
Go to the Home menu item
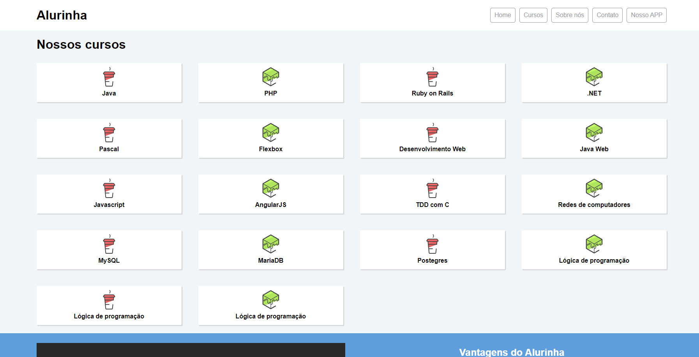tap(503, 15)
